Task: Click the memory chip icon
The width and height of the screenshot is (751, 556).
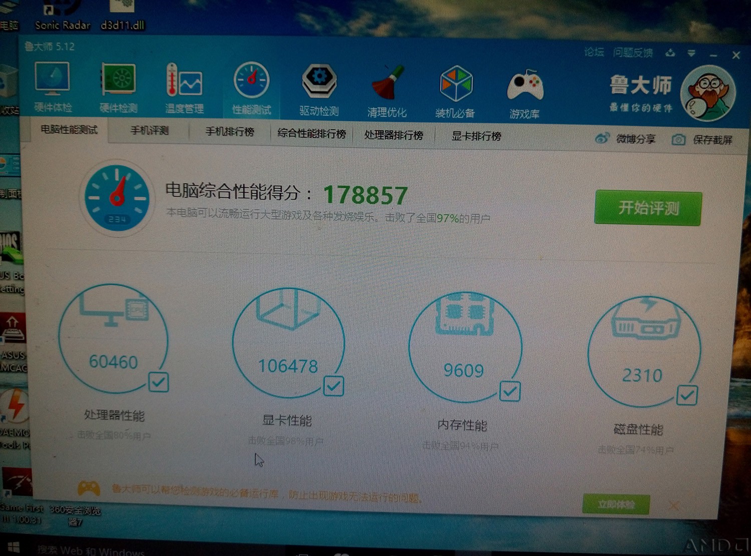Action: coord(464,314)
